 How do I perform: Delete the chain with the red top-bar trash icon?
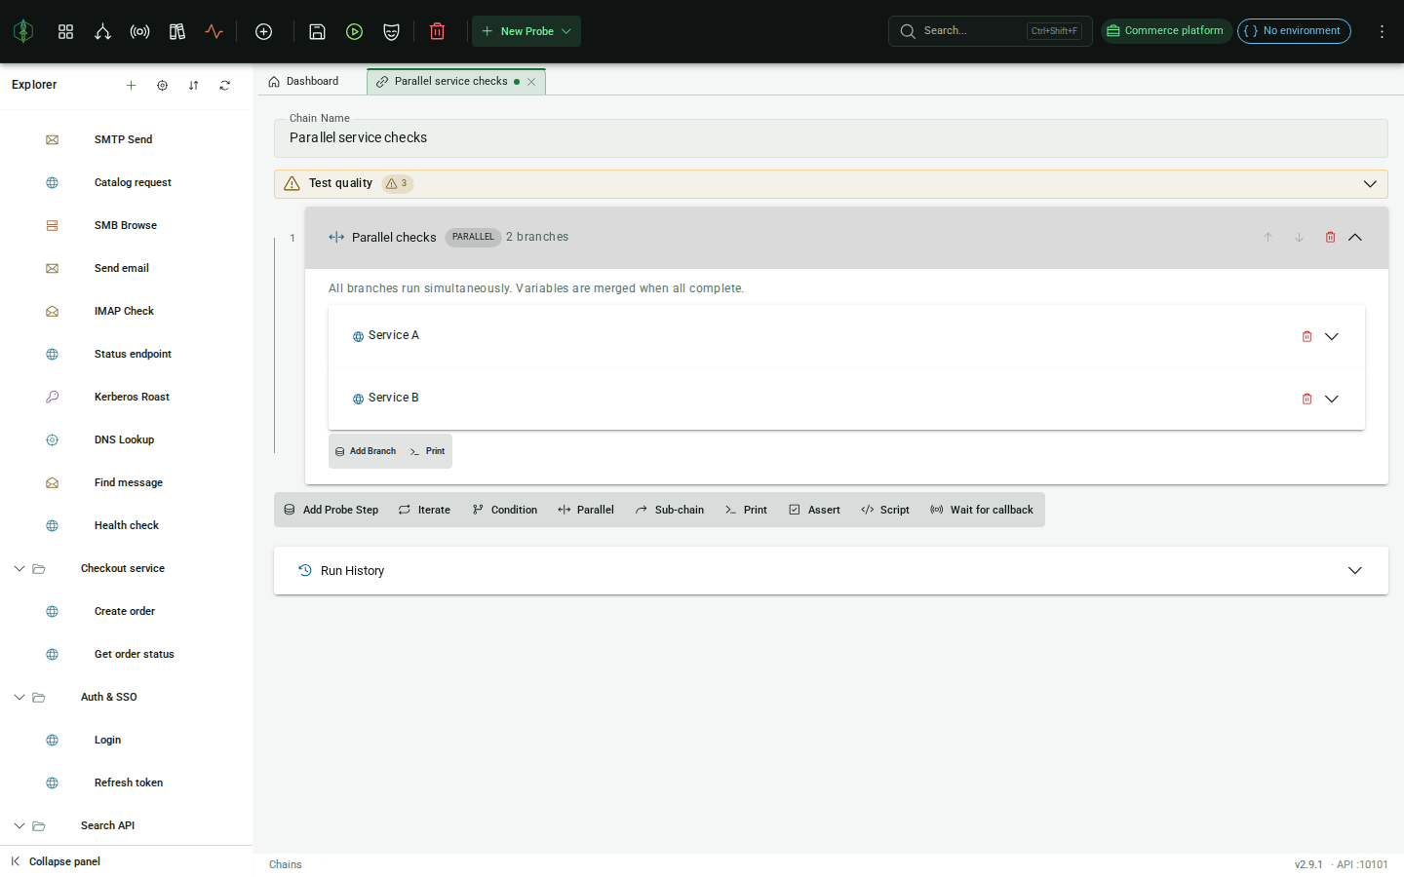click(x=437, y=31)
